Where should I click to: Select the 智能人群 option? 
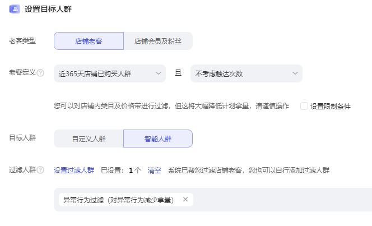158,139
